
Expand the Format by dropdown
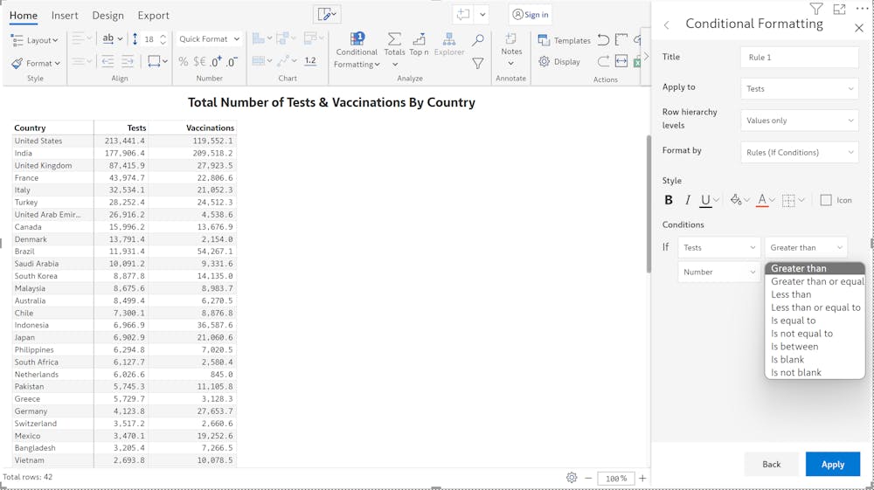click(799, 152)
